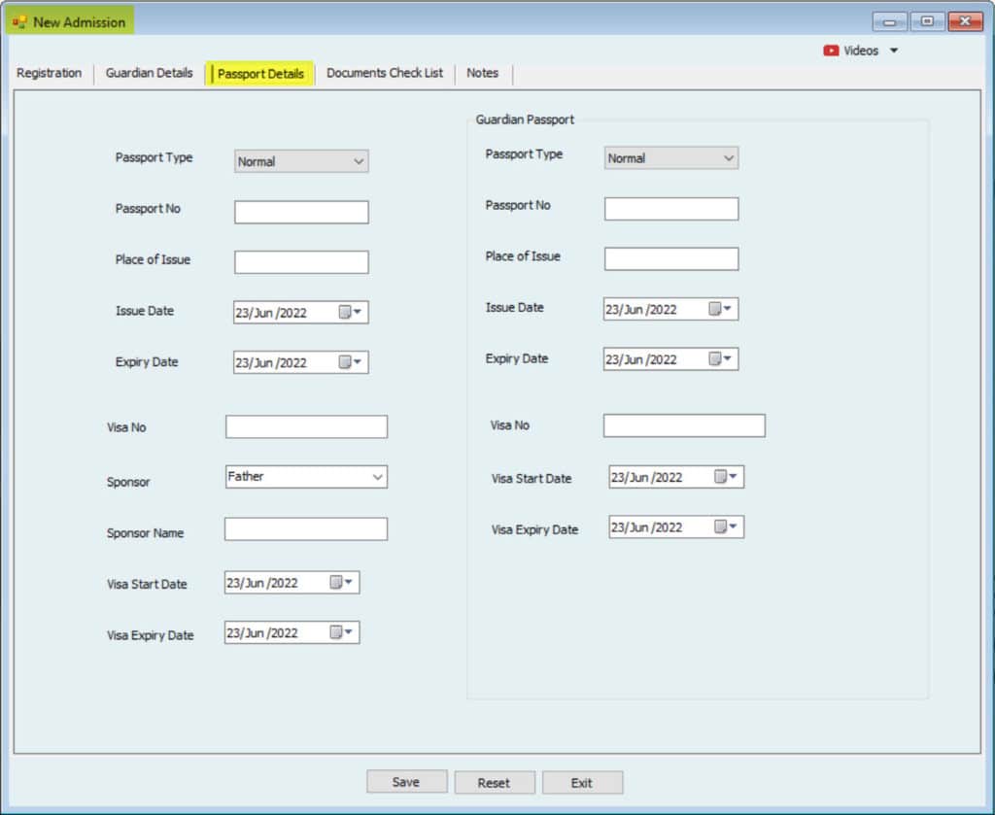This screenshot has width=995, height=815.
Task: Switch to the Guardian Details tab
Action: (x=149, y=73)
